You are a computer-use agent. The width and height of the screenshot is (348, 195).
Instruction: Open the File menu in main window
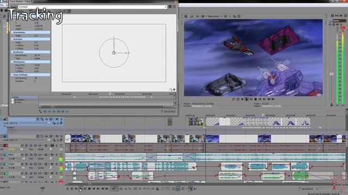pyautogui.click(x=2, y=5)
